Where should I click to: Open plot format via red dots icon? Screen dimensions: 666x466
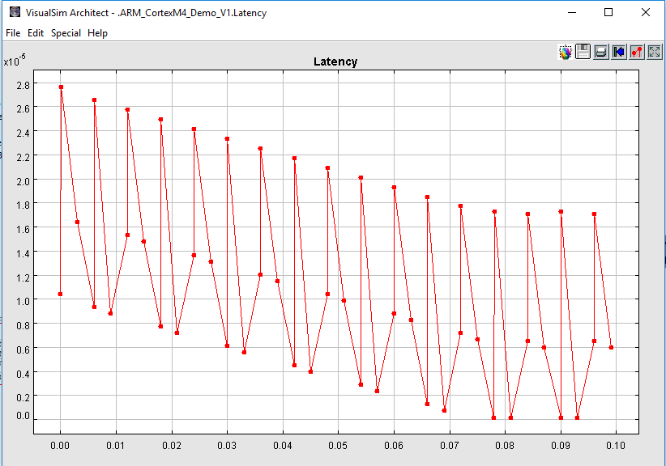[637, 52]
